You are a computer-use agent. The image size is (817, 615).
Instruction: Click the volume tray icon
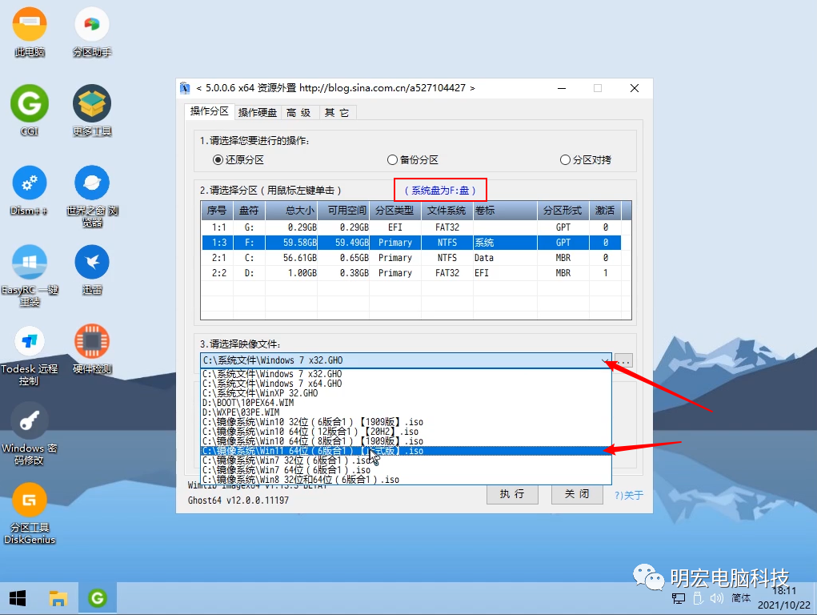[x=717, y=598]
